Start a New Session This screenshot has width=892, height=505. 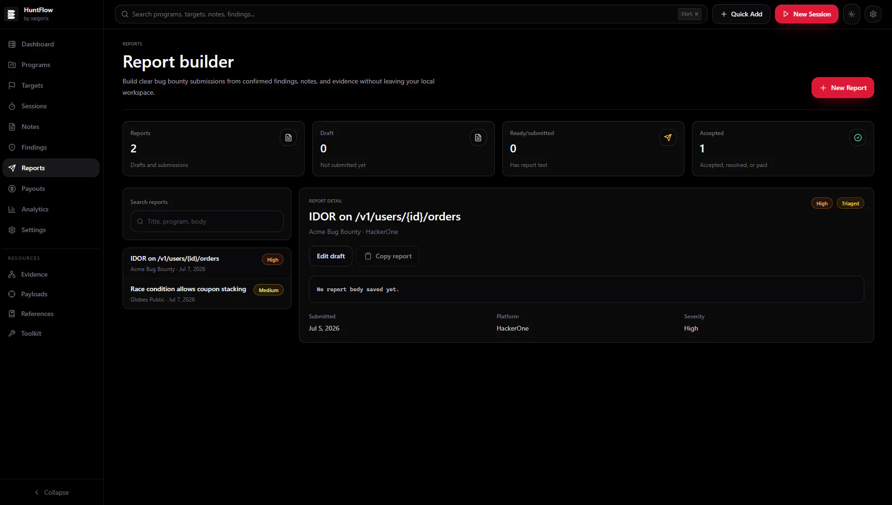(x=807, y=14)
